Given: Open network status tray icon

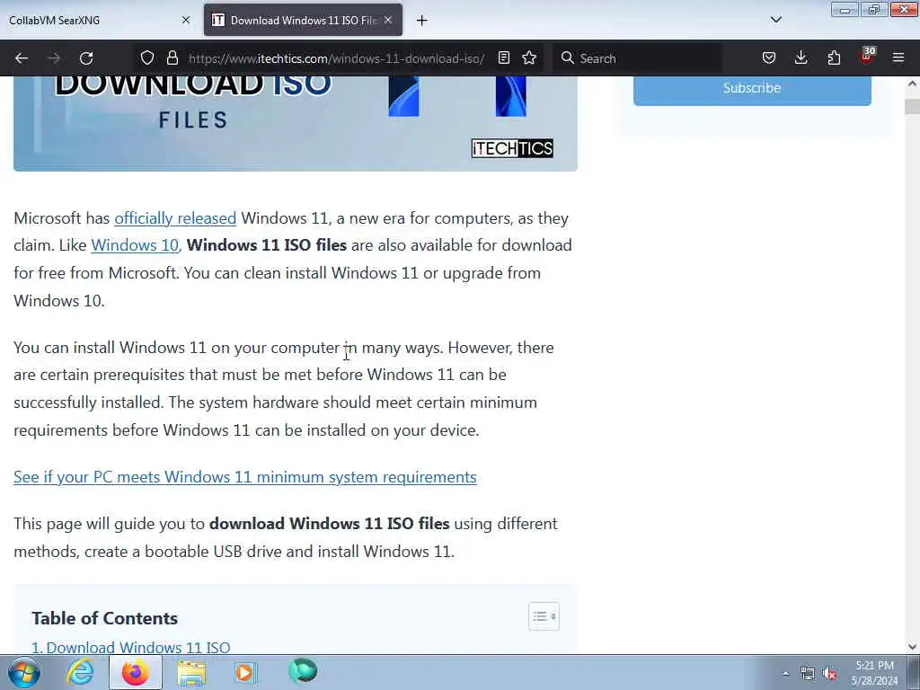Looking at the screenshot, I should pos(808,674).
